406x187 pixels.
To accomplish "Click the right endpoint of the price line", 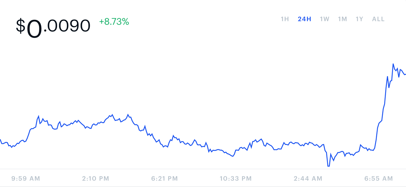I will (x=405, y=74).
